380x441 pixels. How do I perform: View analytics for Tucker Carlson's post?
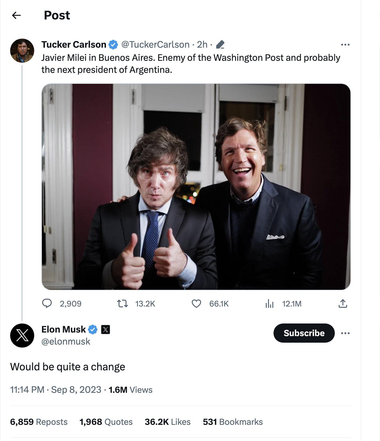tap(270, 303)
